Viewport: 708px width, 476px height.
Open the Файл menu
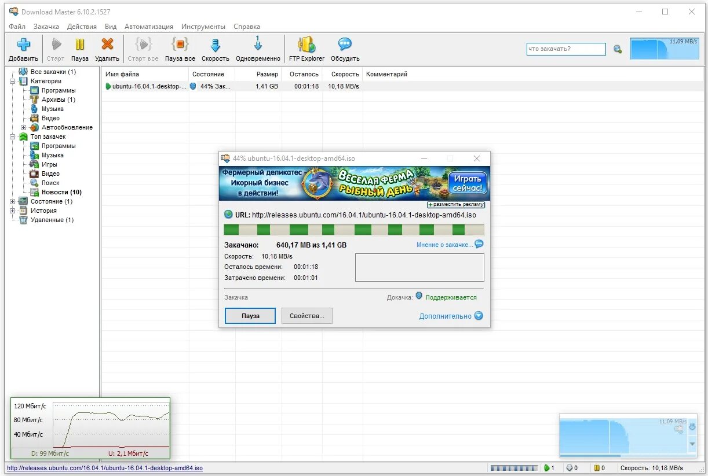(17, 27)
